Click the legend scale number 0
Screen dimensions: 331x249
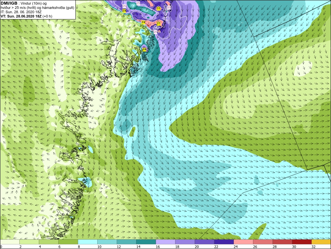(x=1, y=247)
